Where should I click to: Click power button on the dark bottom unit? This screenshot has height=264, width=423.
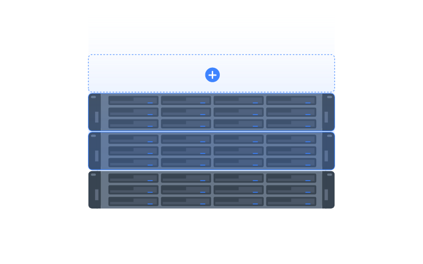(x=94, y=175)
